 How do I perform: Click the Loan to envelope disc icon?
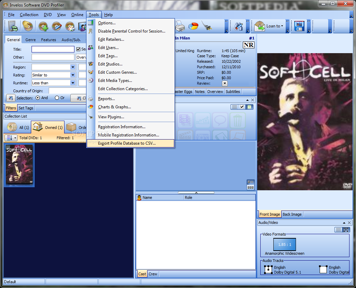pyautogui.click(x=260, y=26)
